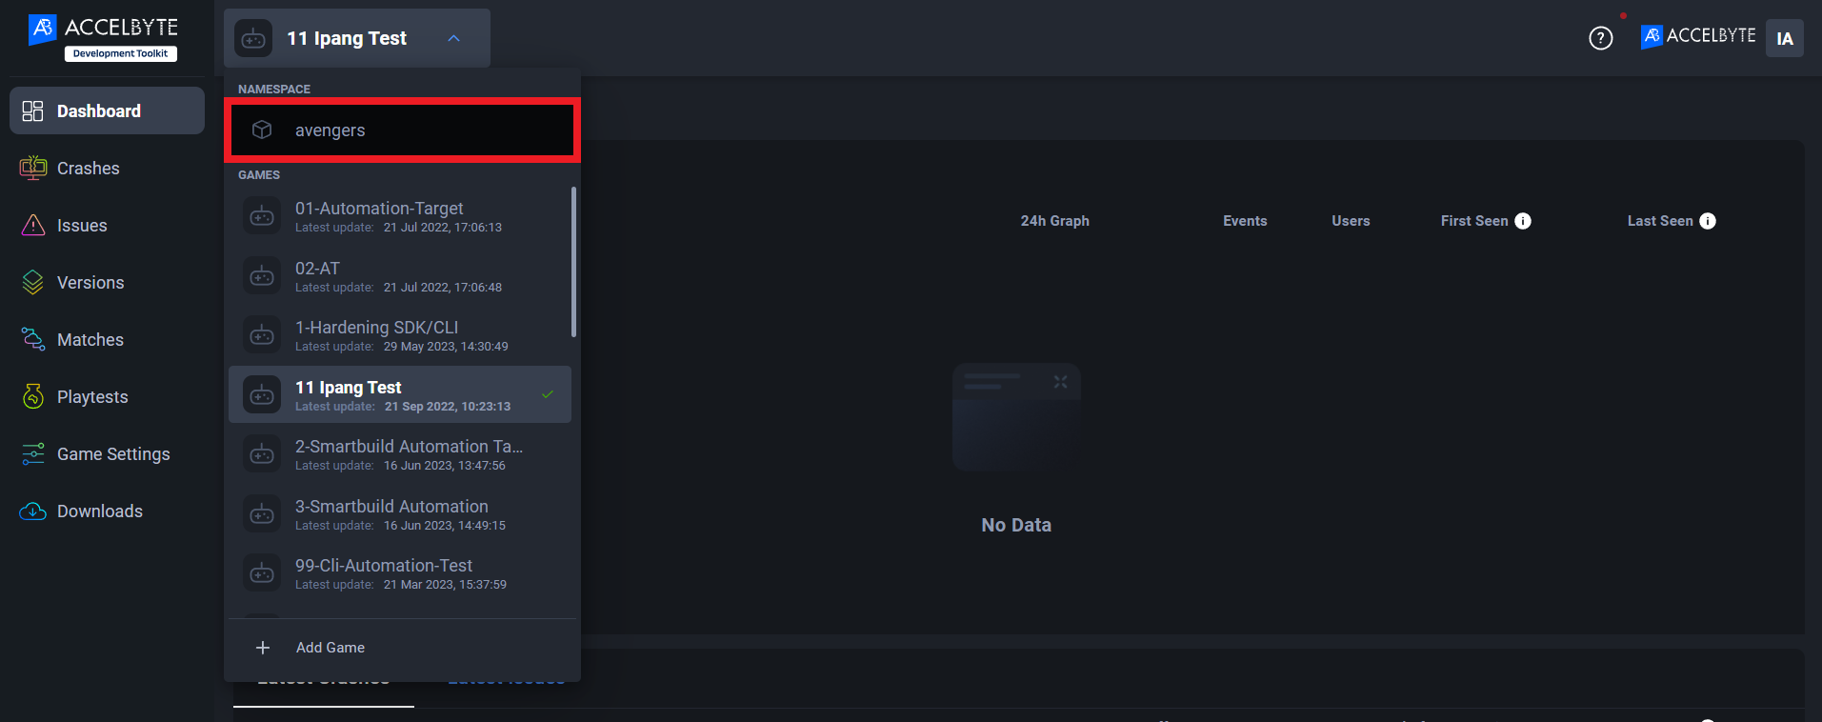The height and width of the screenshot is (722, 1822).
Task: Click the AccelByte Development Toolkit logo
Action: pos(103,38)
